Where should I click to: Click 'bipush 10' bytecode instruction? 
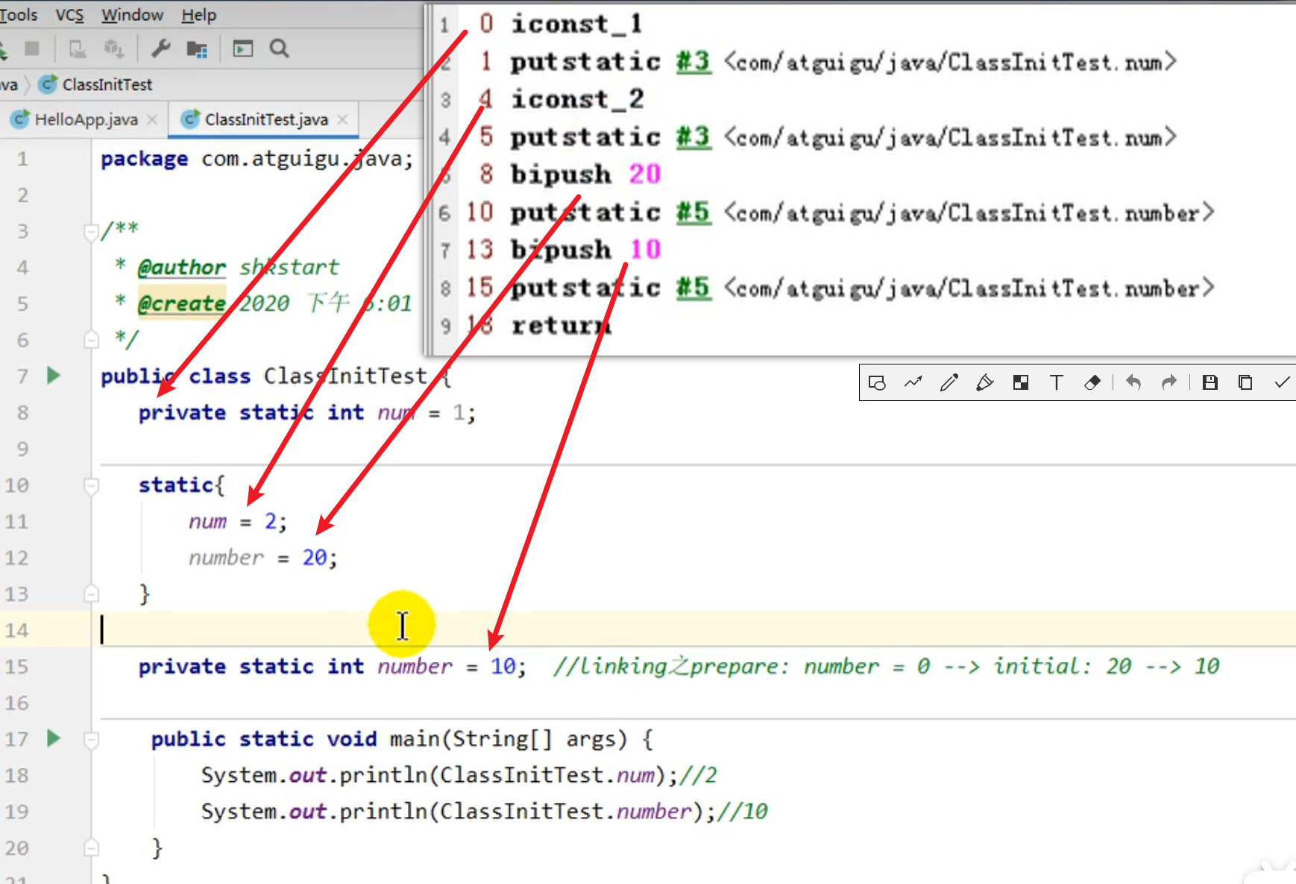click(x=586, y=250)
